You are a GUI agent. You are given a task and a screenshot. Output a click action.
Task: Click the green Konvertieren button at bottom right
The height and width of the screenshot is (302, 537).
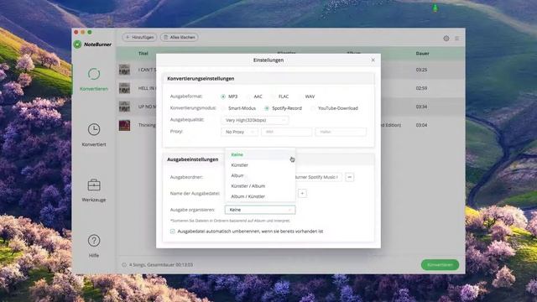440,265
